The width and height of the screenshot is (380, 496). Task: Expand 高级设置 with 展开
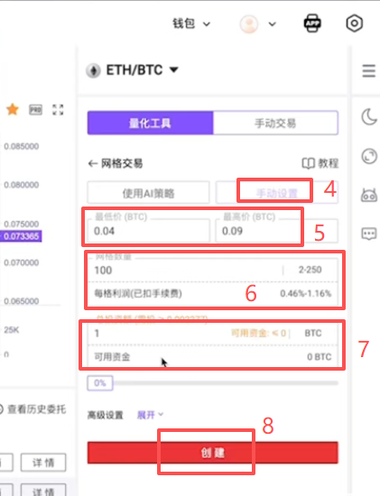tap(150, 415)
